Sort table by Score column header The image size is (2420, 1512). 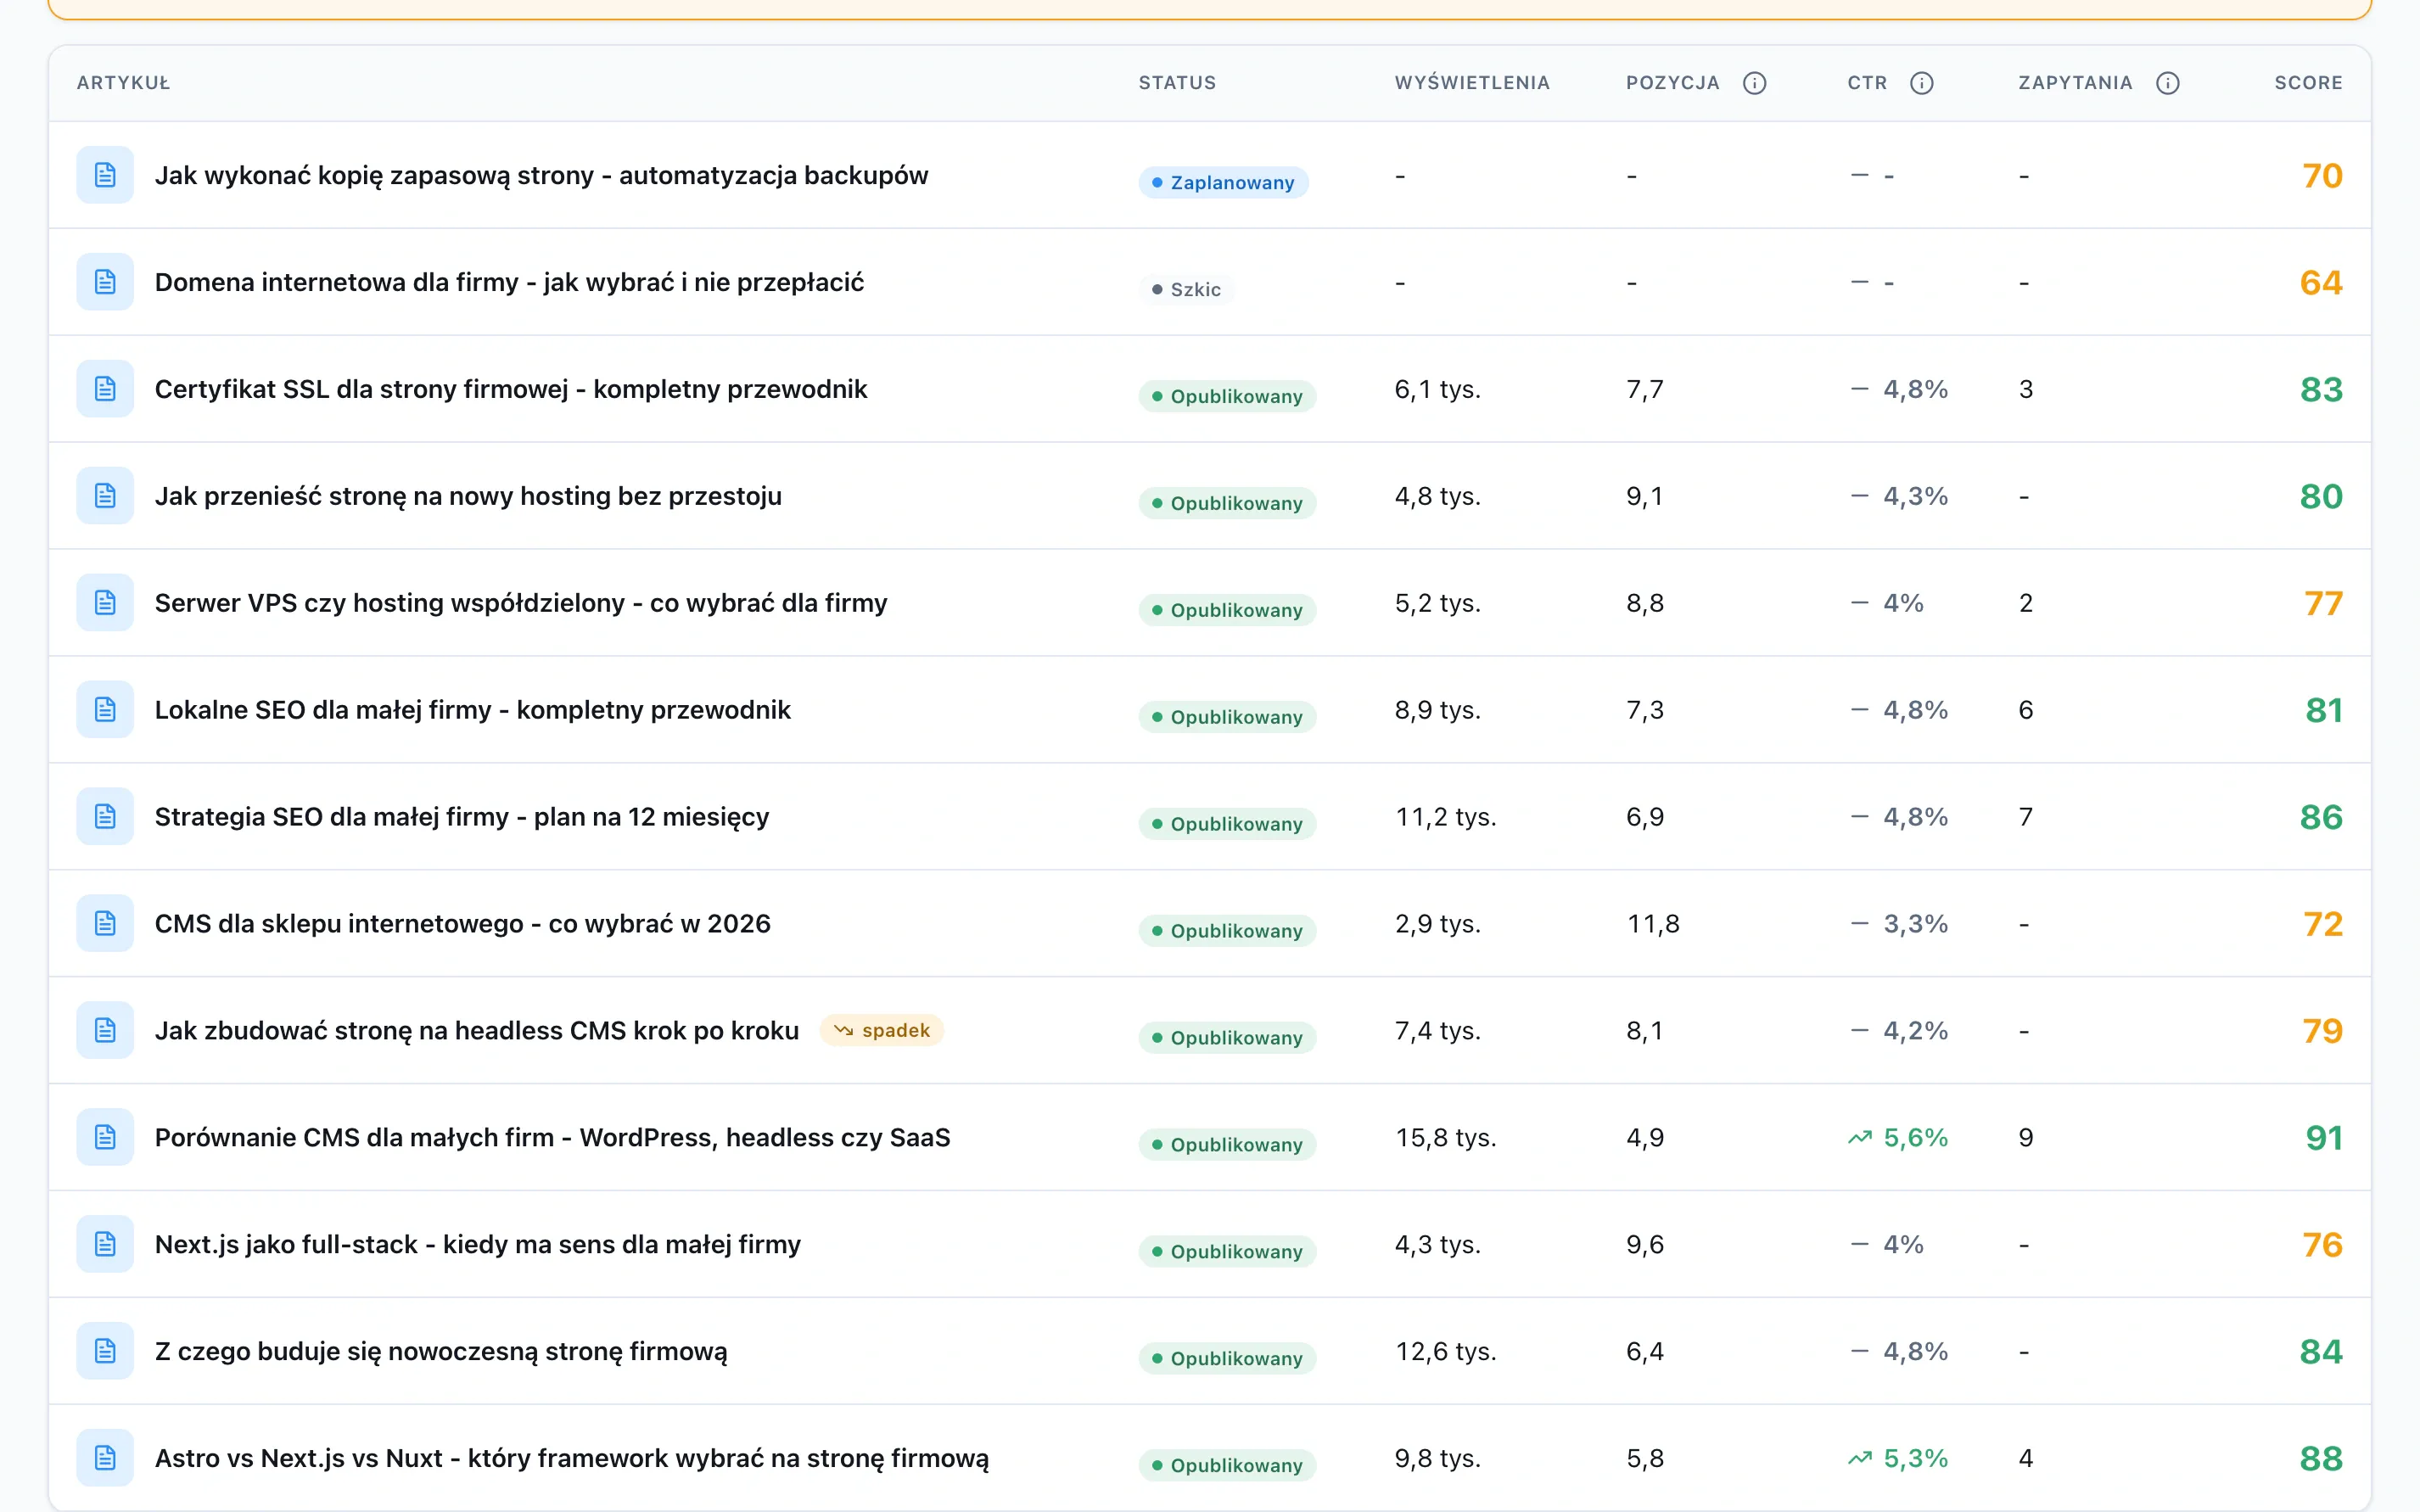(2308, 83)
